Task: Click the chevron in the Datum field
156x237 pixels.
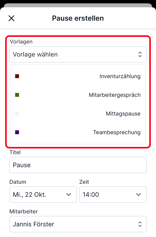Action: click(69, 195)
